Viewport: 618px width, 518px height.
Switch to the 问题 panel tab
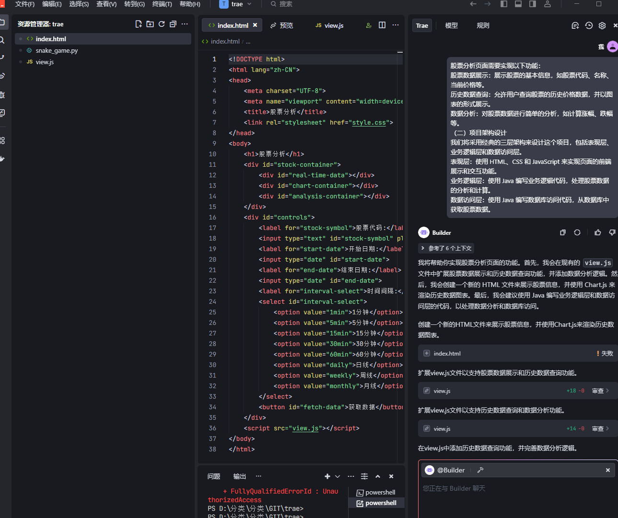(x=214, y=476)
